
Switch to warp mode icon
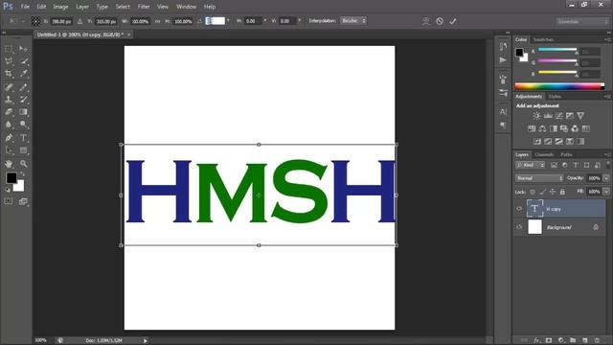click(x=426, y=21)
